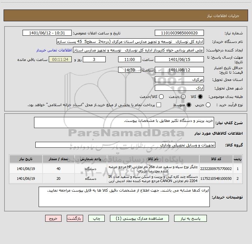252x244 pixels.
Task: Click the validity hour field 14:30
Action: [130, 70]
